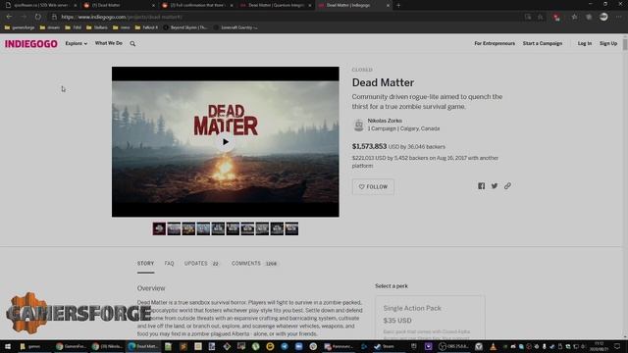Click the Indiegogo logo
628x353 pixels.
pos(31,43)
